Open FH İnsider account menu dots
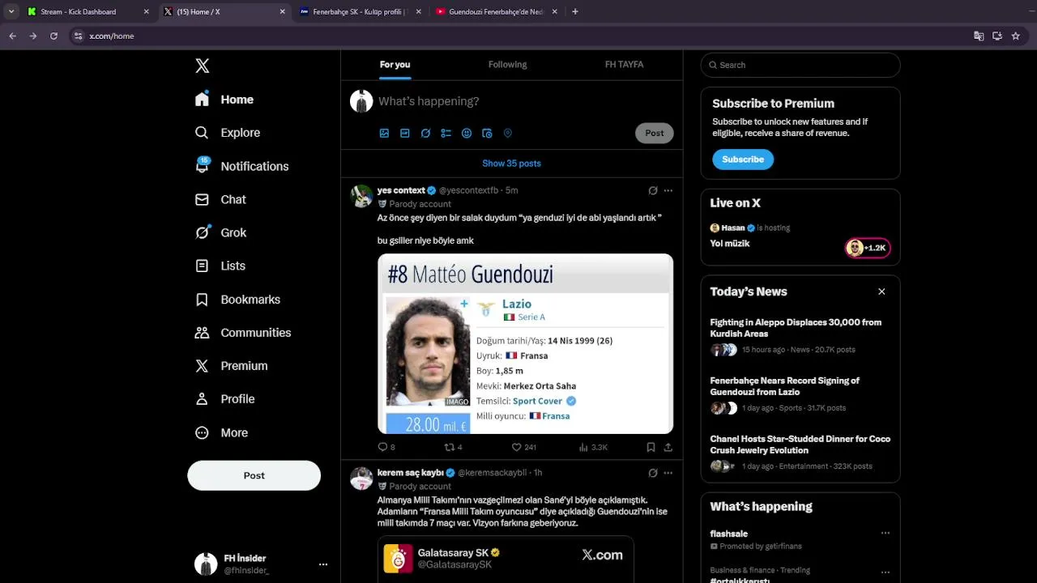The width and height of the screenshot is (1037, 583). click(x=323, y=564)
